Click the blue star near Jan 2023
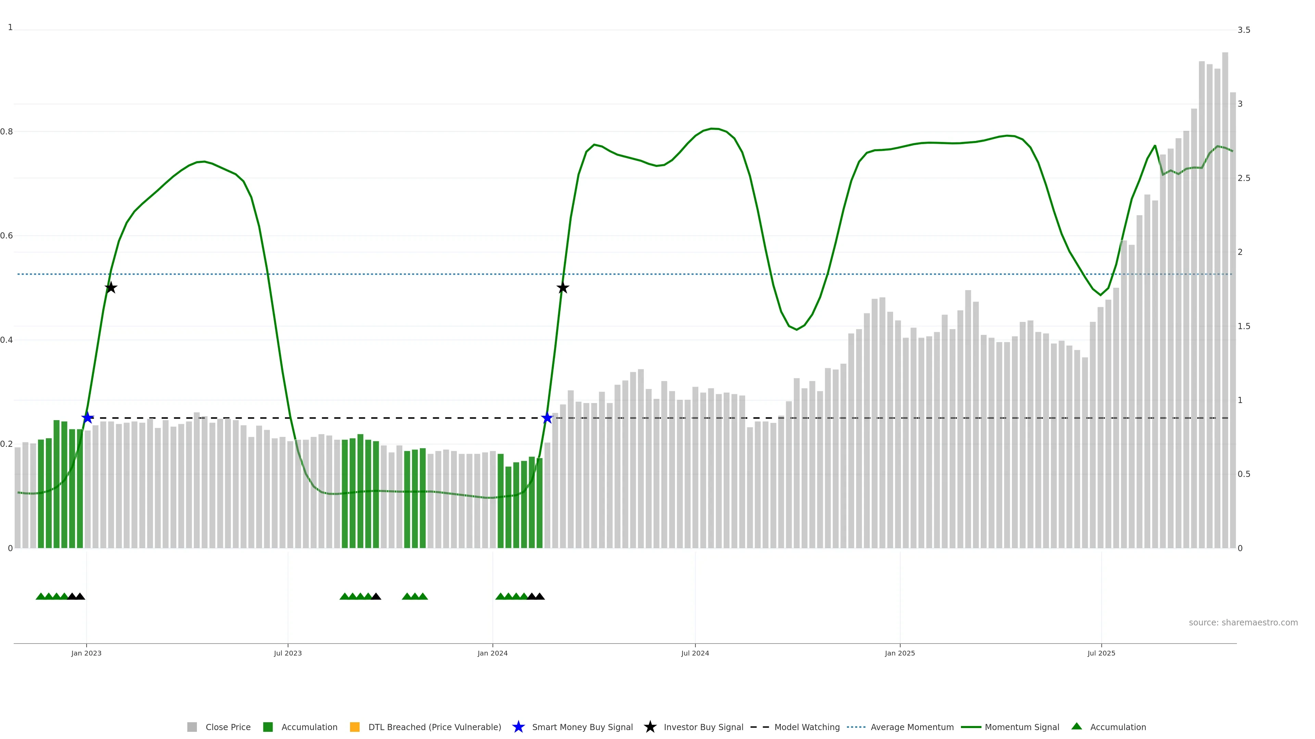Image resolution: width=1315 pixels, height=739 pixels. click(x=88, y=418)
